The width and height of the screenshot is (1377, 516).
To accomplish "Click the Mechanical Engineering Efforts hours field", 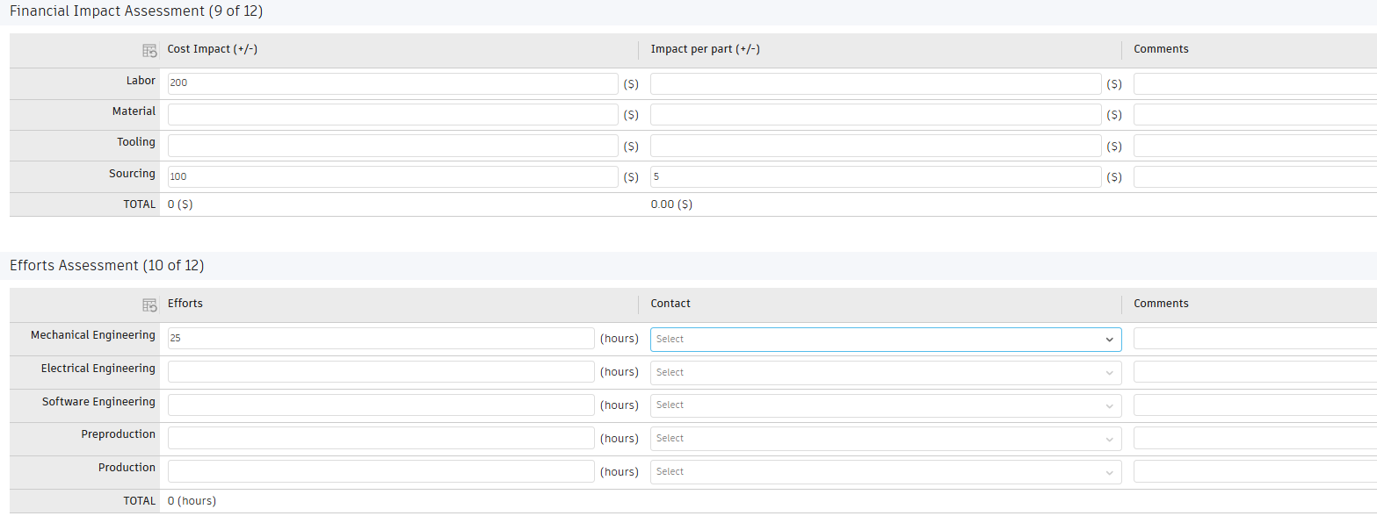I will (x=380, y=339).
